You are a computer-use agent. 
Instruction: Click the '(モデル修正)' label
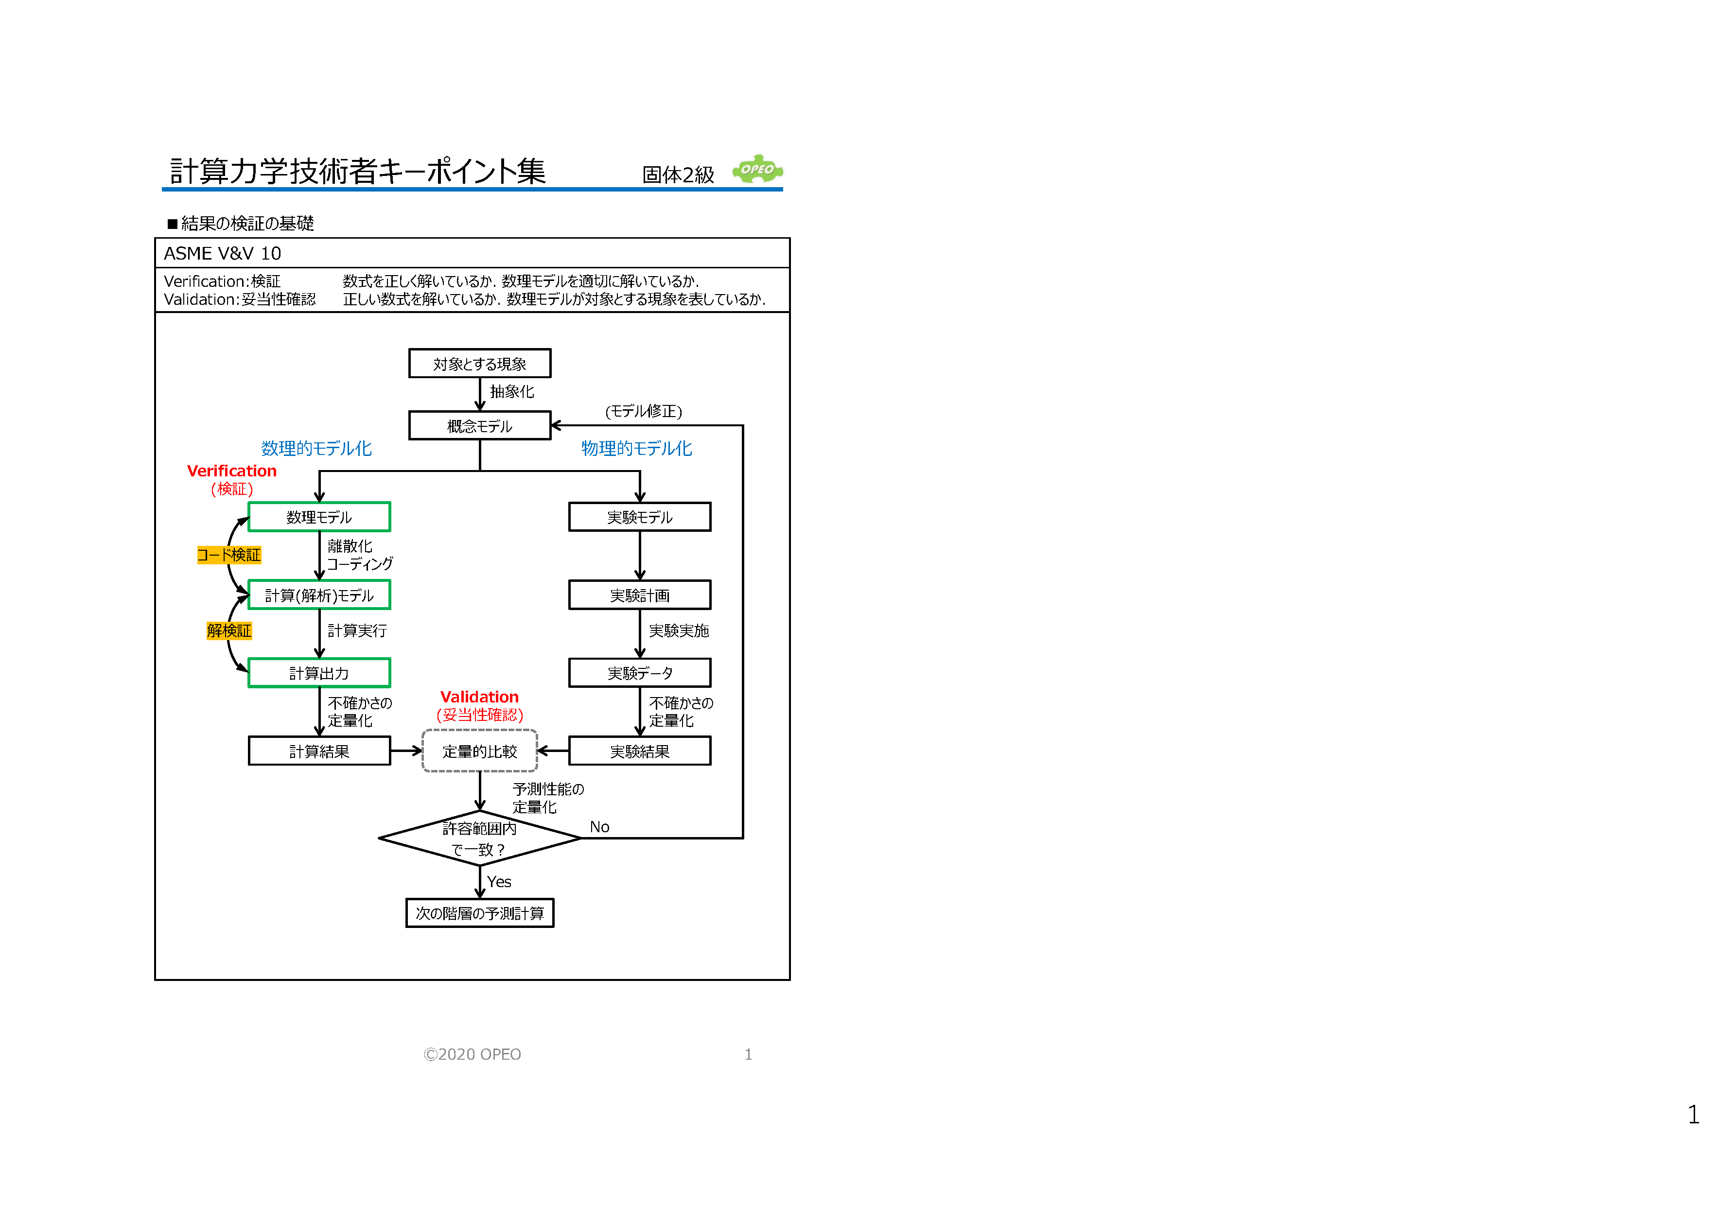coord(644,411)
